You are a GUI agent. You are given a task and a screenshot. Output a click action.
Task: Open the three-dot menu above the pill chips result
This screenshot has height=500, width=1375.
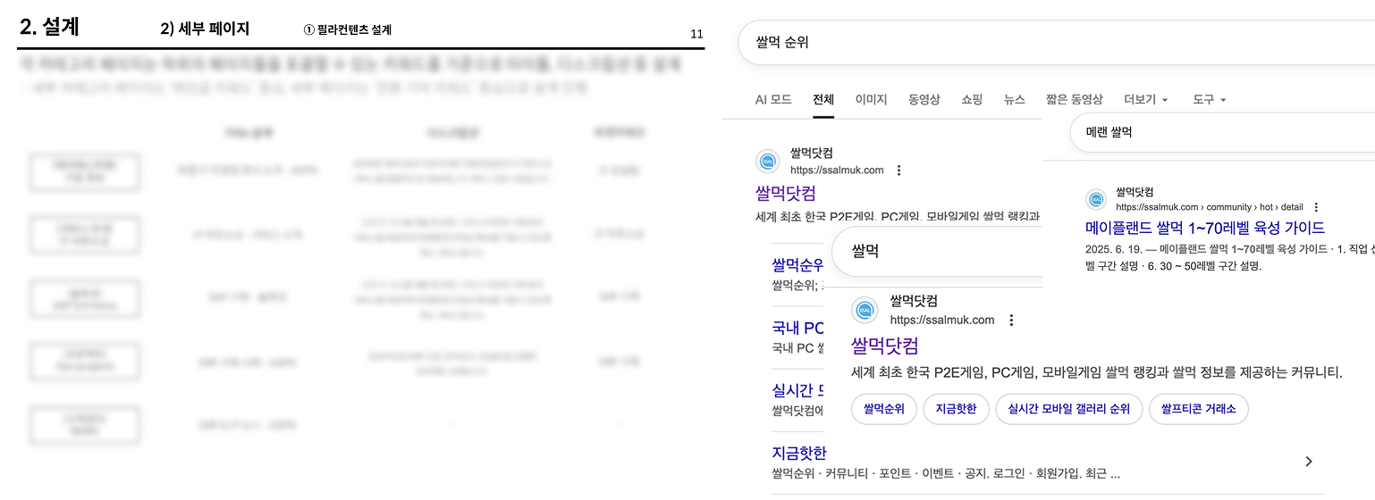click(1011, 320)
